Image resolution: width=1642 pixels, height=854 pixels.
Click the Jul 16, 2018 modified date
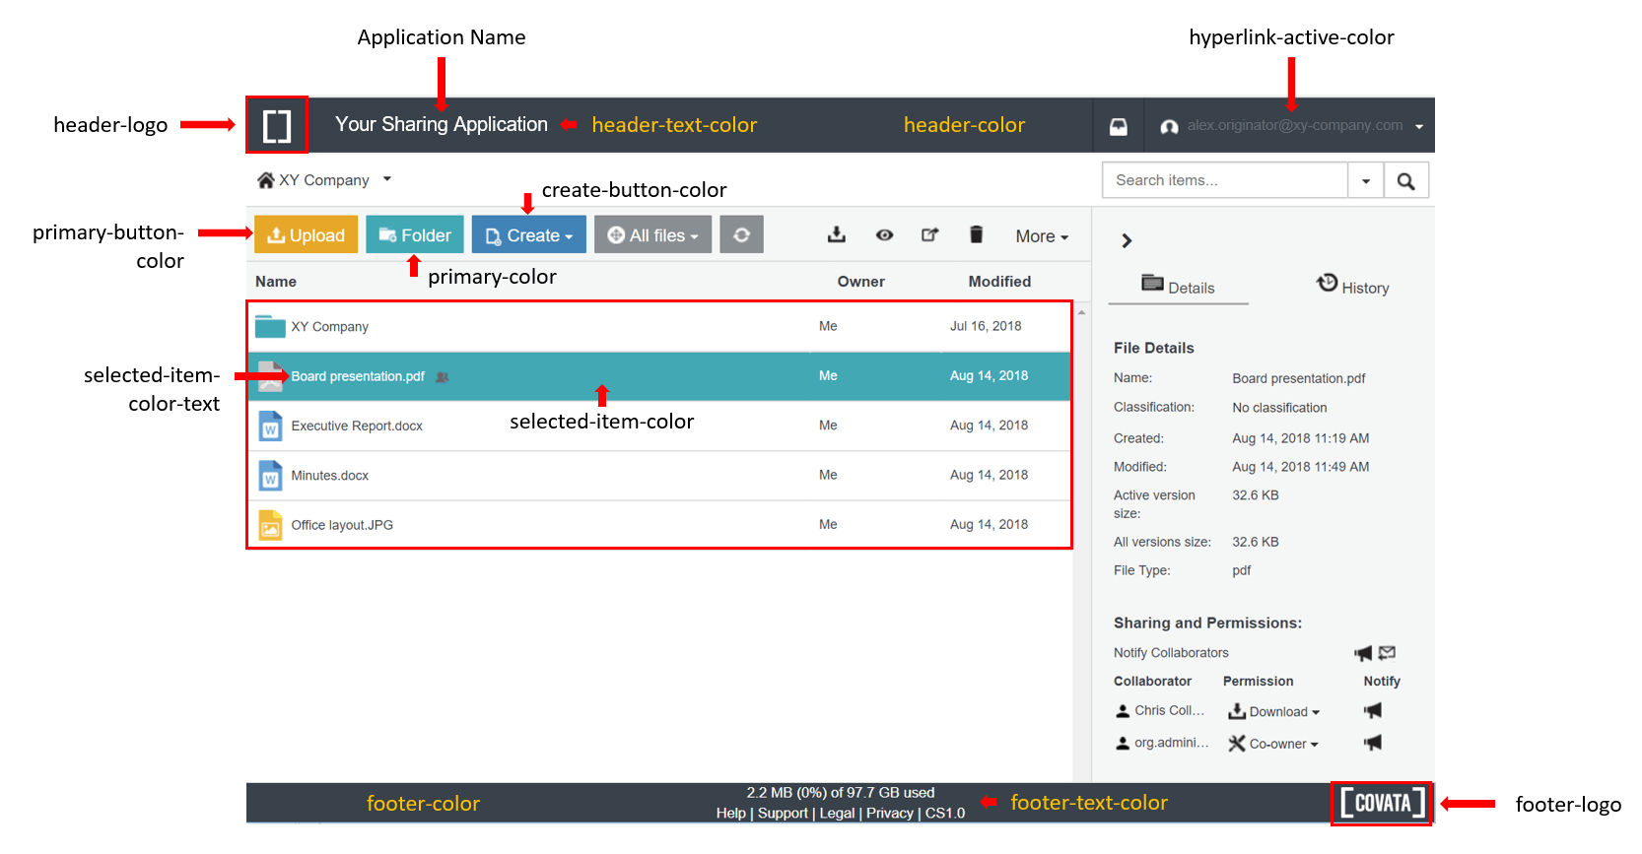point(986,326)
